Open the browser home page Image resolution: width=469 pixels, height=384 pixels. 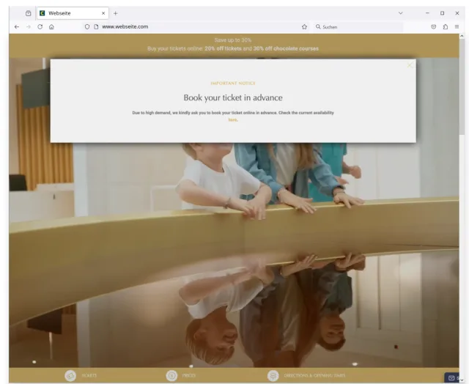(x=51, y=26)
